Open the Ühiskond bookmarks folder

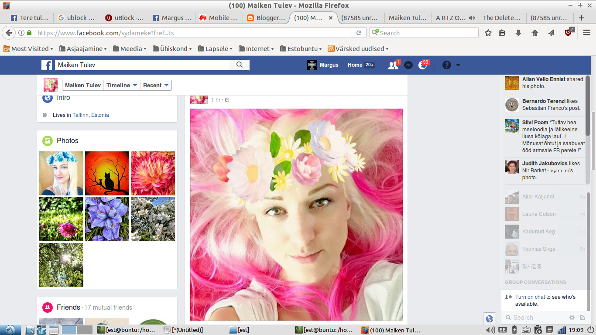(x=173, y=49)
